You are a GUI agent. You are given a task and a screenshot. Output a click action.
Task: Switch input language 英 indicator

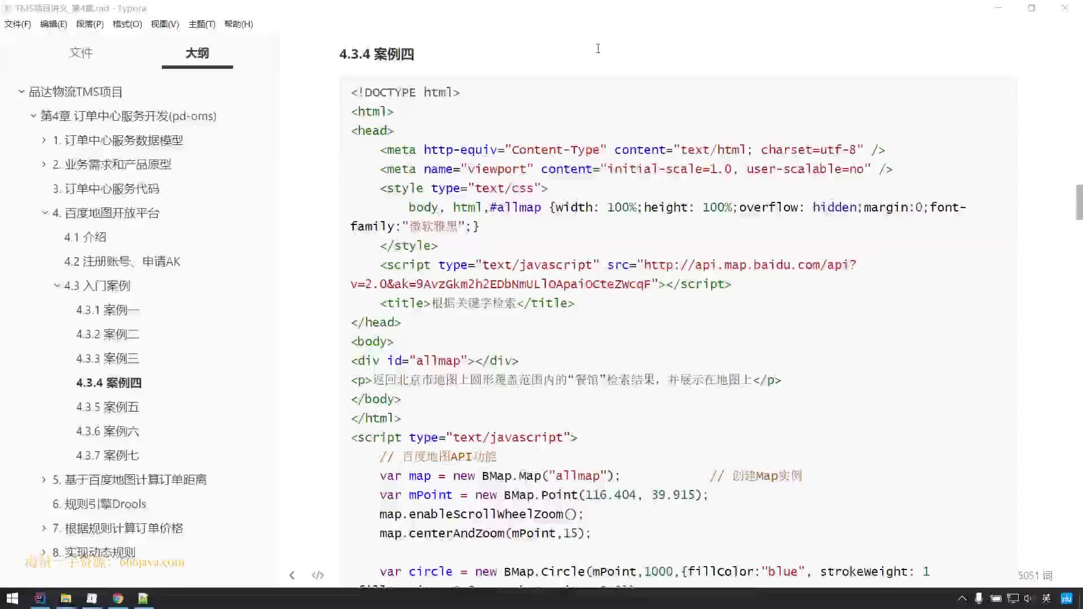click(1046, 598)
